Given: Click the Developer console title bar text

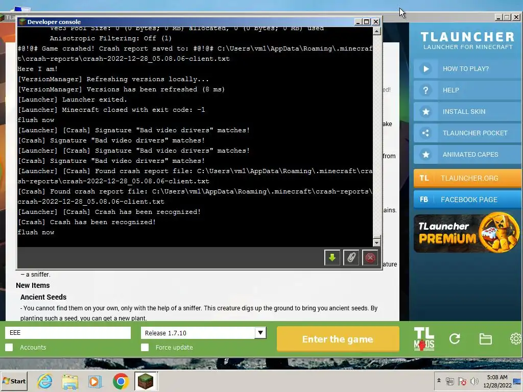Looking at the screenshot, I should click(54, 21).
